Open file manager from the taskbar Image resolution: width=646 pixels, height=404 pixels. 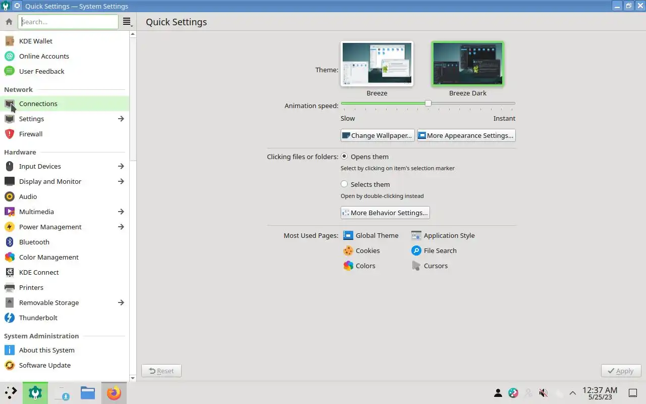(x=88, y=392)
